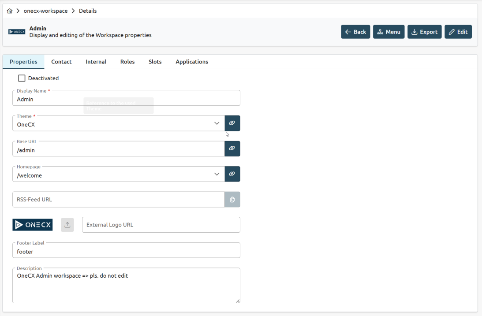Toggle the Deactivated checkbox

tap(22, 78)
